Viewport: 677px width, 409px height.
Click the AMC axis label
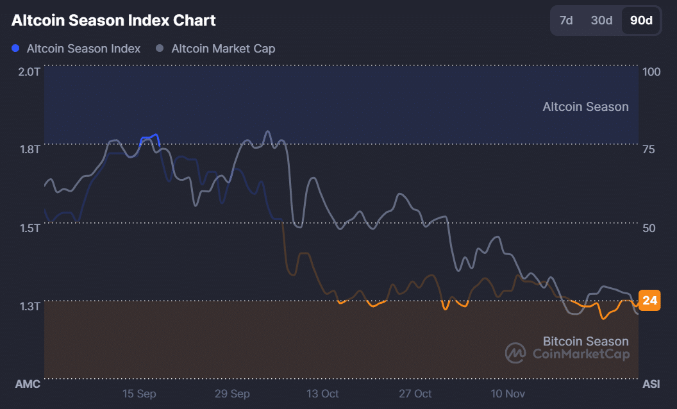point(28,384)
